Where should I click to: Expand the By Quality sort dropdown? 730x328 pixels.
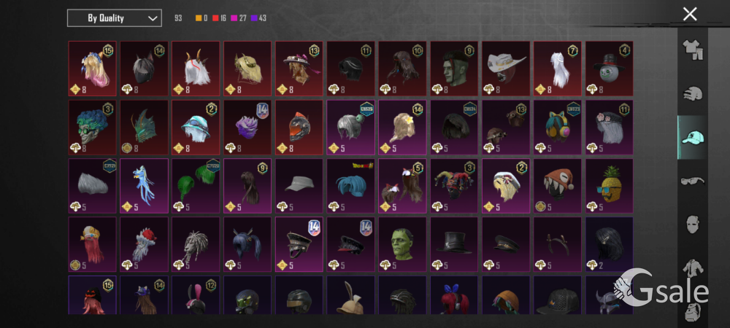pyautogui.click(x=115, y=18)
